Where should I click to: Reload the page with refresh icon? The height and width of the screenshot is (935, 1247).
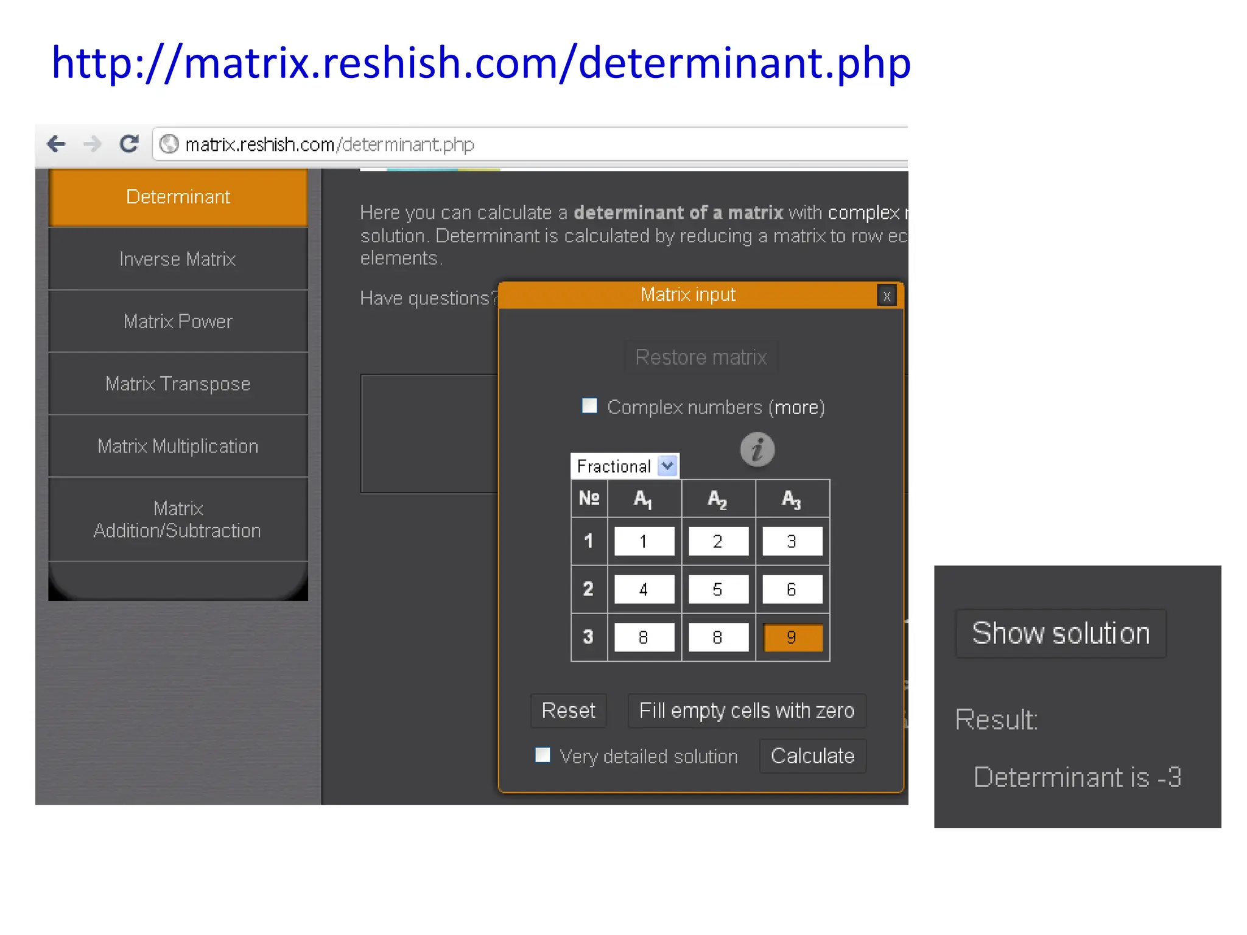[x=129, y=144]
